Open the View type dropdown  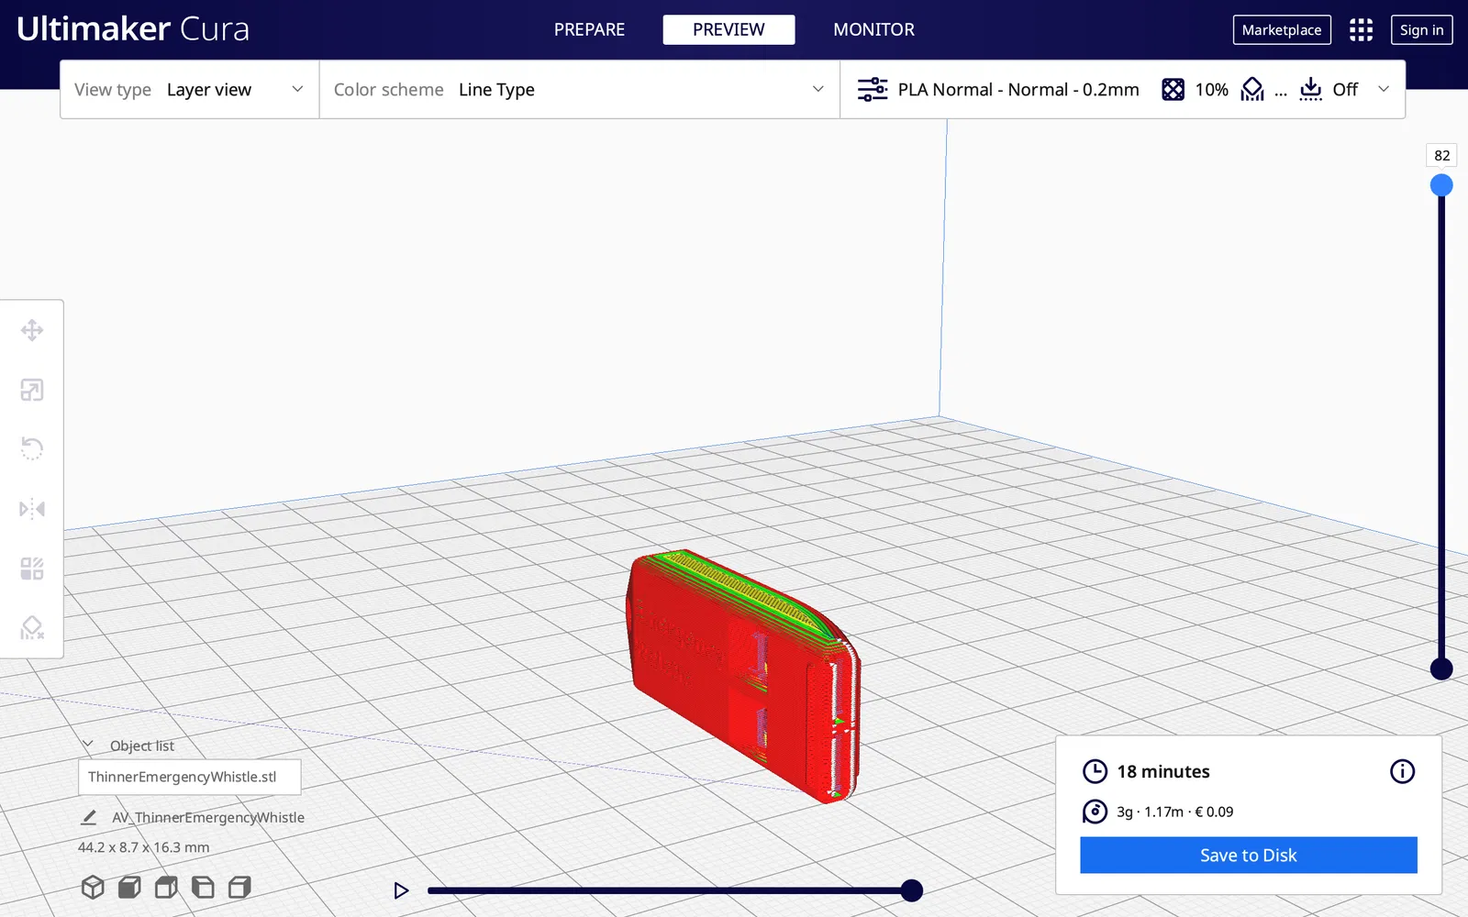(189, 89)
